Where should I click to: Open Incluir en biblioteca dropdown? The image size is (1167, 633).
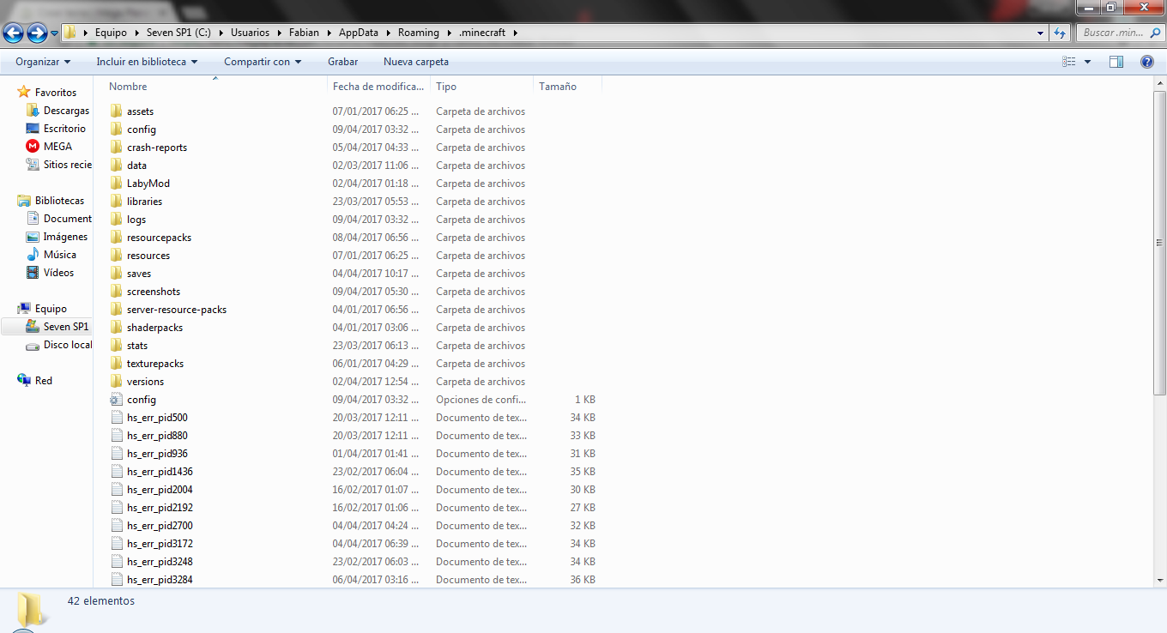pyautogui.click(x=147, y=62)
